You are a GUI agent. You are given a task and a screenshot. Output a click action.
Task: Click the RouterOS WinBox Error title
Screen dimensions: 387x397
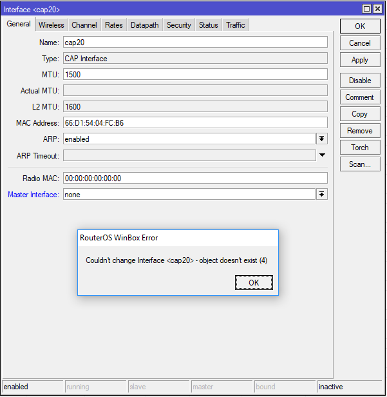click(x=119, y=238)
